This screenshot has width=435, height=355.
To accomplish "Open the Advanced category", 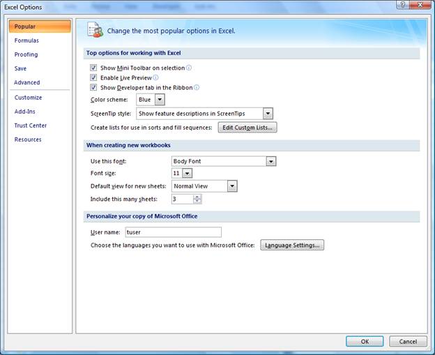I will pos(27,82).
